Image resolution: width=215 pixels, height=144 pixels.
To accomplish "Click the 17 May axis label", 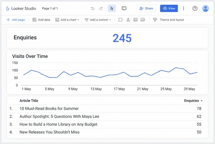I will coord(119,89).
